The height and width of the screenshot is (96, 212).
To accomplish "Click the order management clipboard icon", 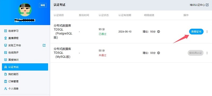I will tap(6, 81).
